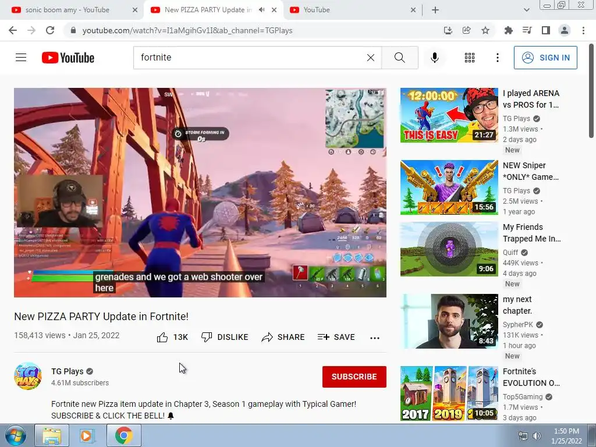Switch to sonic boom amy tab
This screenshot has height=447, width=596.
(68, 10)
